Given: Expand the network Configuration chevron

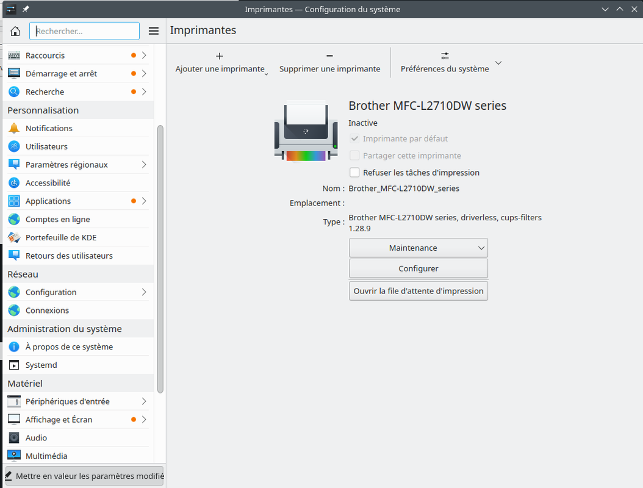Looking at the screenshot, I should coord(144,292).
